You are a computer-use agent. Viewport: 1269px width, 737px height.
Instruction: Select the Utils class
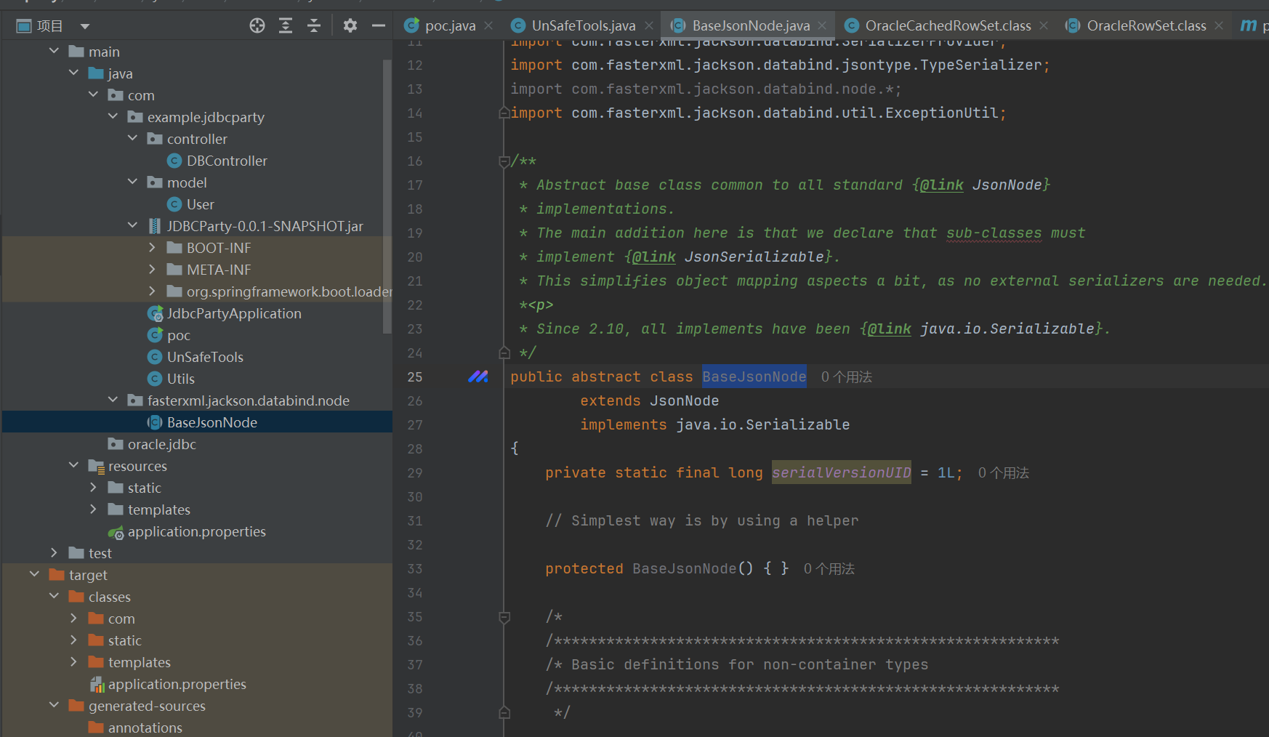(x=181, y=379)
